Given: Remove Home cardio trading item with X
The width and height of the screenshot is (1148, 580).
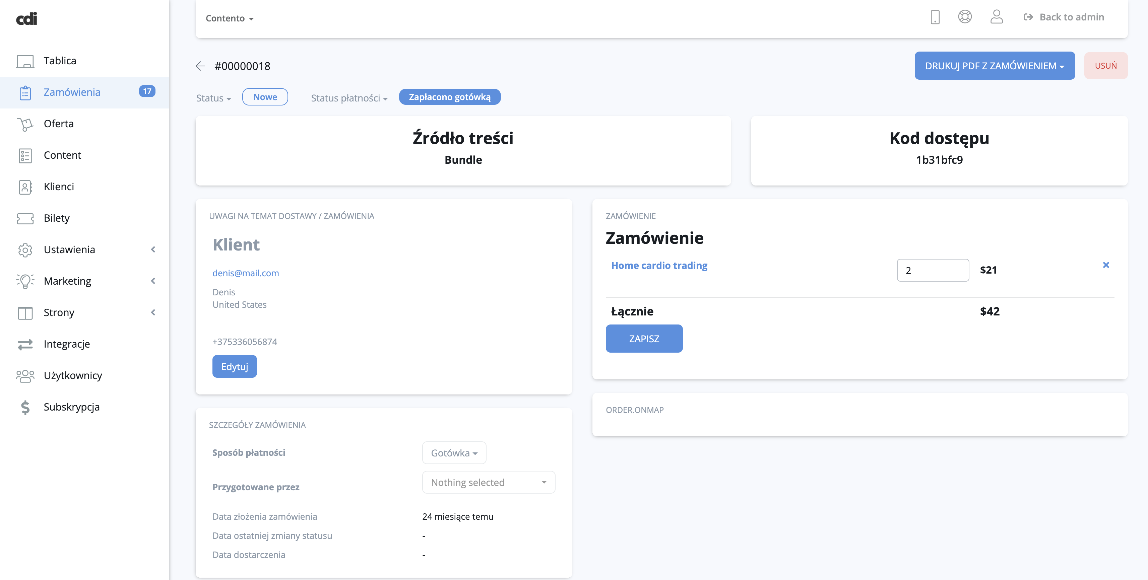Looking at the screenshot, I should [x=1106, y=265].
